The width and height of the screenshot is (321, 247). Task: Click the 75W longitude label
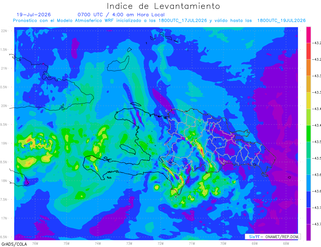[67, 243]
